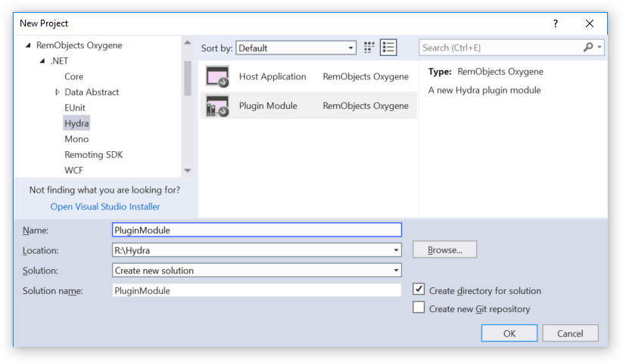
Task: Select EUnit in the tree
Action: [75, 108]
